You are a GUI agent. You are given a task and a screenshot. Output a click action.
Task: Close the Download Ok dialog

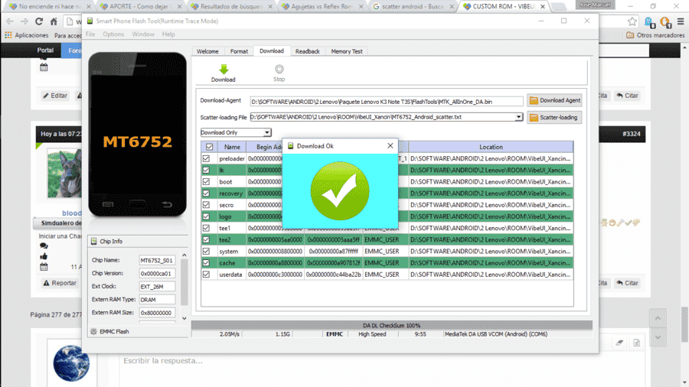click(390, 145)
